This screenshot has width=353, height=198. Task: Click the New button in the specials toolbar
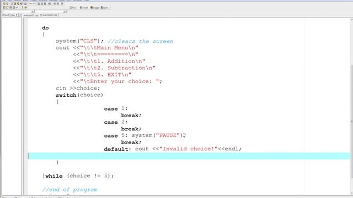coord(73,8)
